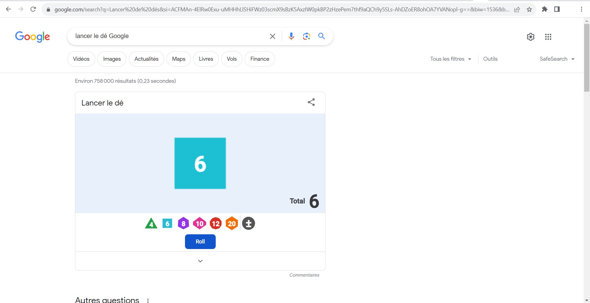Start a voice search with microphone
Viewport: 590px width, 303px height.
[291, 36]
